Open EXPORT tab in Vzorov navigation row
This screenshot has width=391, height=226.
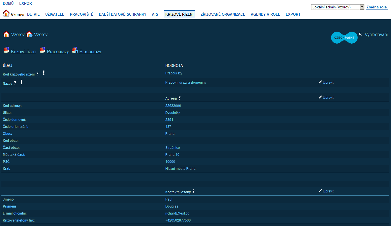[293, 14]
